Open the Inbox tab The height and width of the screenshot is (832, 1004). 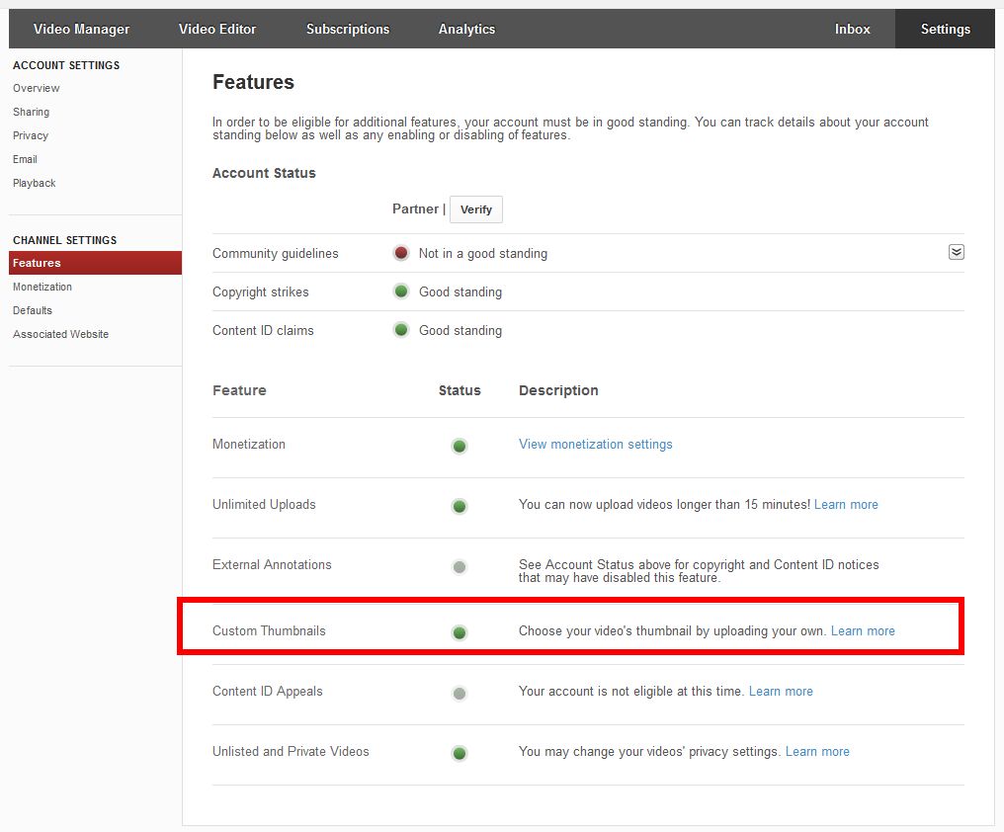tap(852, 29)
